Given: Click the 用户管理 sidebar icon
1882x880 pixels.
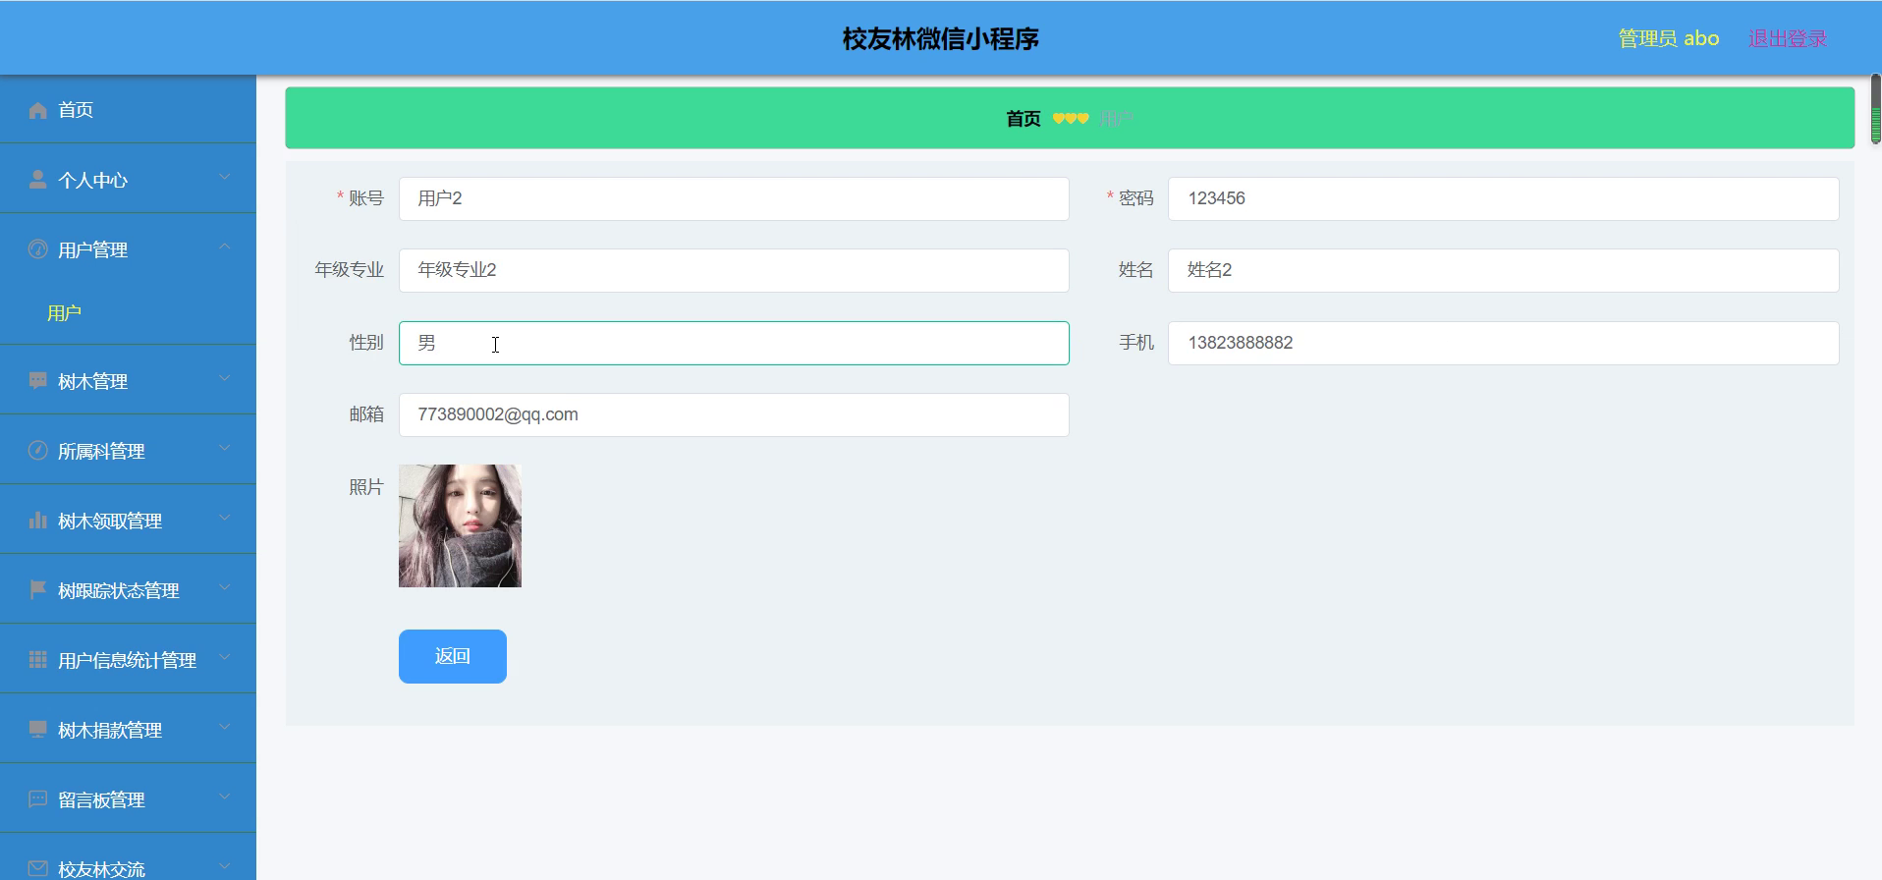Looking at the screenshot, I should tap(37, 249).
